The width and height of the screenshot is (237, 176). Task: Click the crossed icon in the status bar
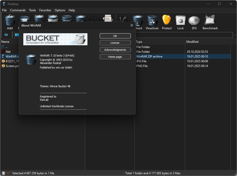click(x=8, y=173)
